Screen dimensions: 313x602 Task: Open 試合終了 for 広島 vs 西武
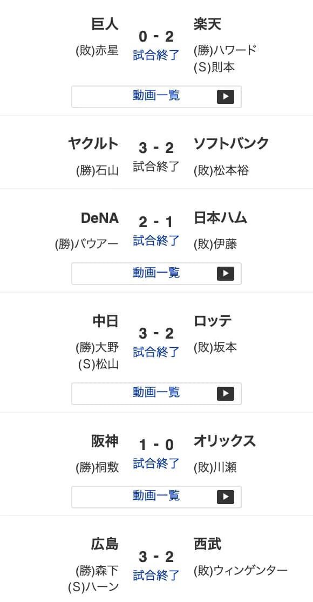pos(156,575)
